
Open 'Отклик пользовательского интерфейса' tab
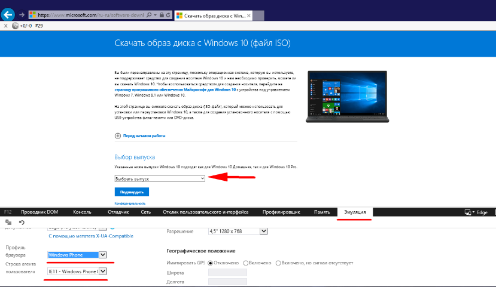206,212
